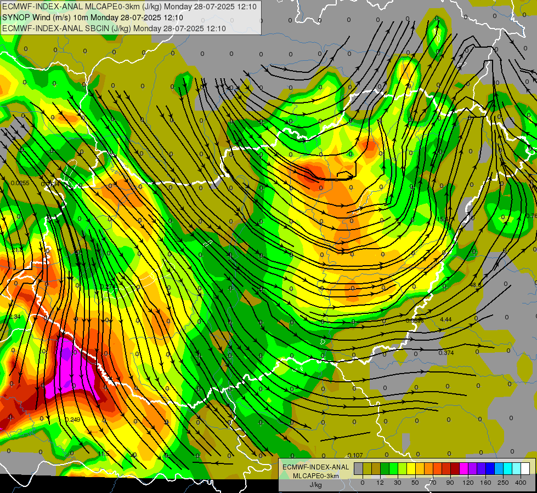Click map value '0.249'
Screen dimensions: 537x493
[x=72, y=420]
